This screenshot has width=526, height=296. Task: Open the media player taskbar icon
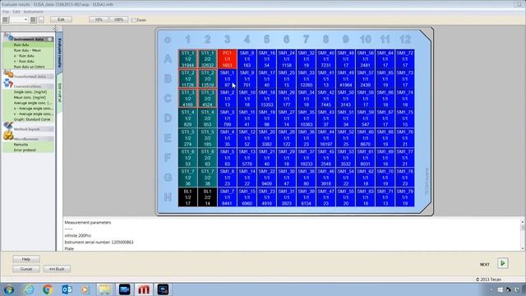[85, 289]
